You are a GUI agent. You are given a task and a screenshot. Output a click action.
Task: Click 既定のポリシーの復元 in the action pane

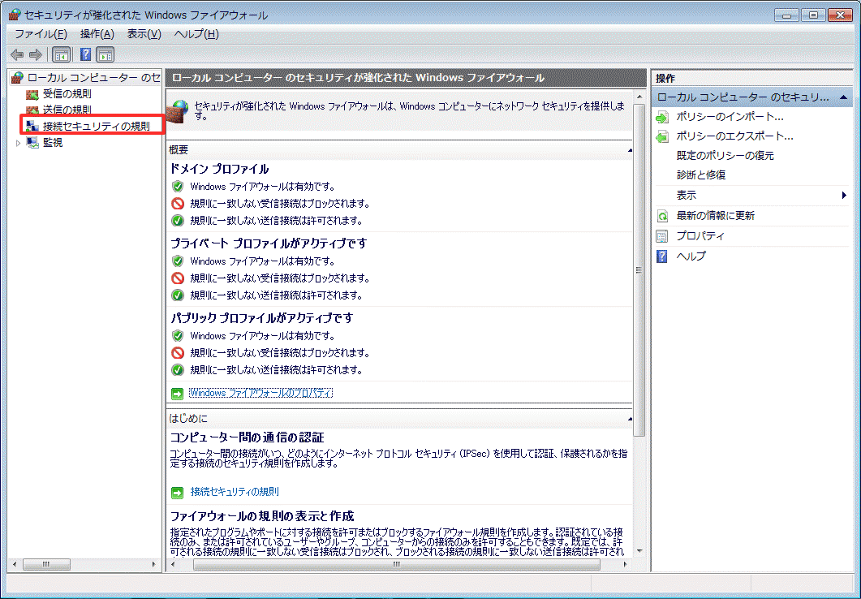tap(725, 156)
